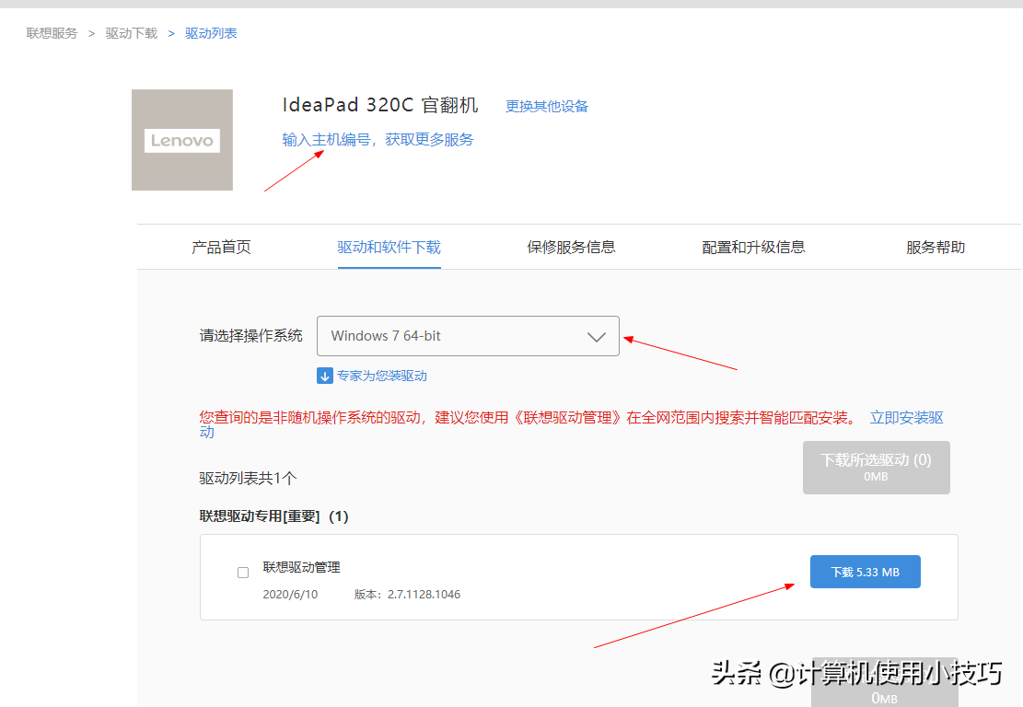Open the 保修服务信息 tab
This screenshot has width=1023, height=707.
[570, 247]
